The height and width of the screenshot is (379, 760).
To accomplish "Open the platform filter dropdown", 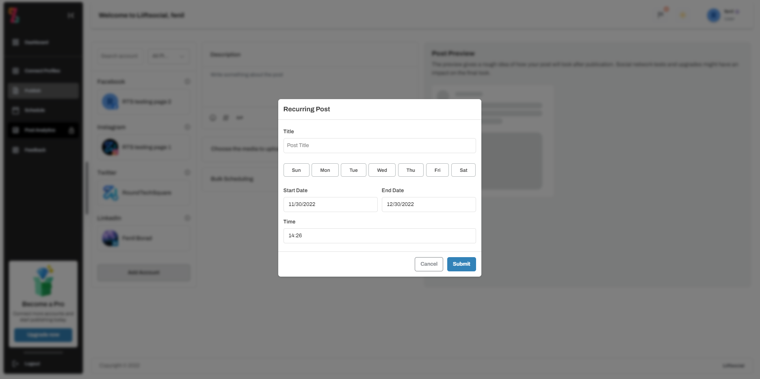I will click(168, 56).
